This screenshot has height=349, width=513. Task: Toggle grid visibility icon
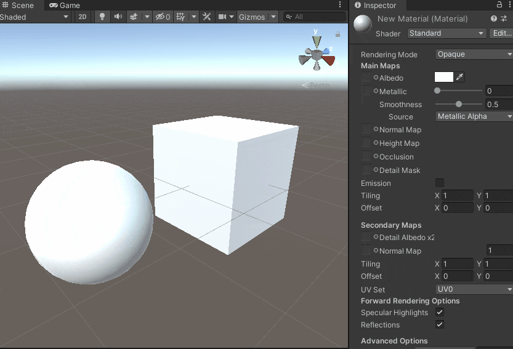click(180, 17)
